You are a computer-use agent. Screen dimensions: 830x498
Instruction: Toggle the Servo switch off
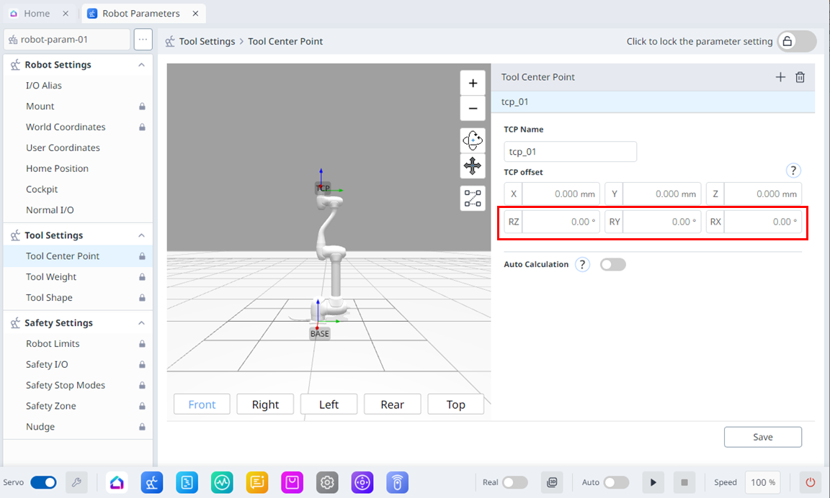pos(43,482)
